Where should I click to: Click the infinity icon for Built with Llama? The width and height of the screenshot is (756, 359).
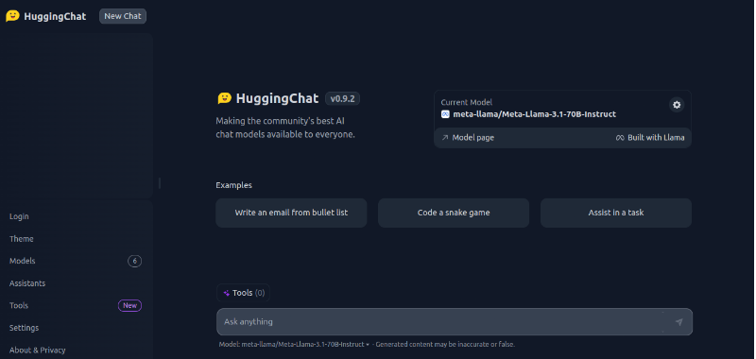[620, 138]
